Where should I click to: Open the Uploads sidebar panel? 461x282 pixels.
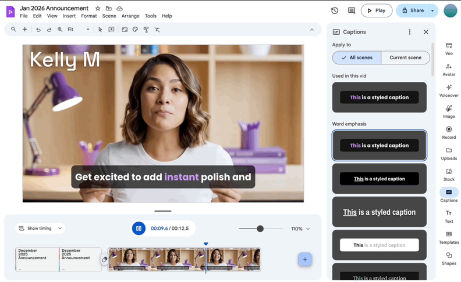[449, 154]
